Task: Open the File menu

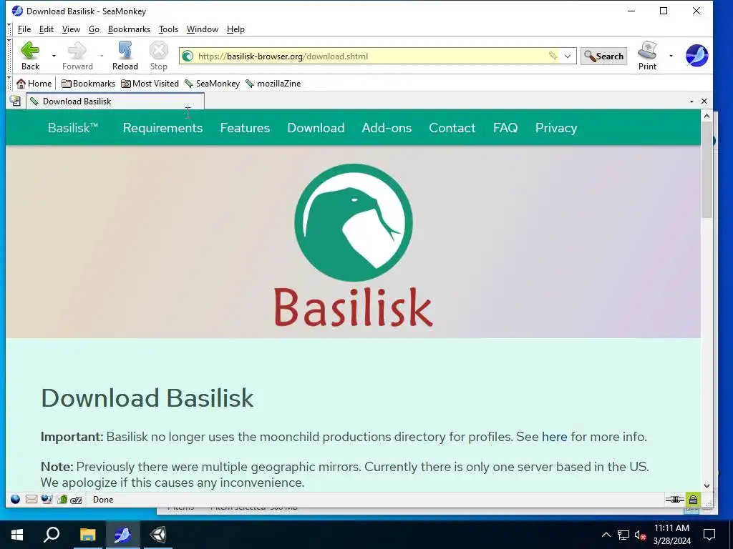Action: (x=24, y=29)
